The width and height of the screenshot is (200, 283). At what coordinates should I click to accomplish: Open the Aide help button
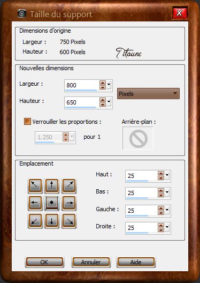[x=136, y=262]
